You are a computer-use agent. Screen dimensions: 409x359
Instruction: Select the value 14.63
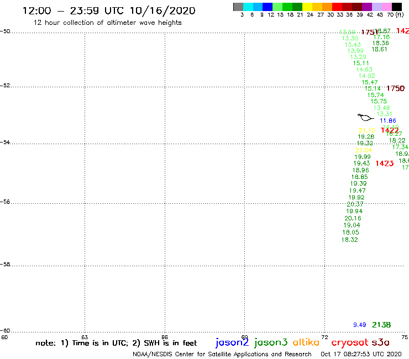pyautogui.click(x=364, y=70)
